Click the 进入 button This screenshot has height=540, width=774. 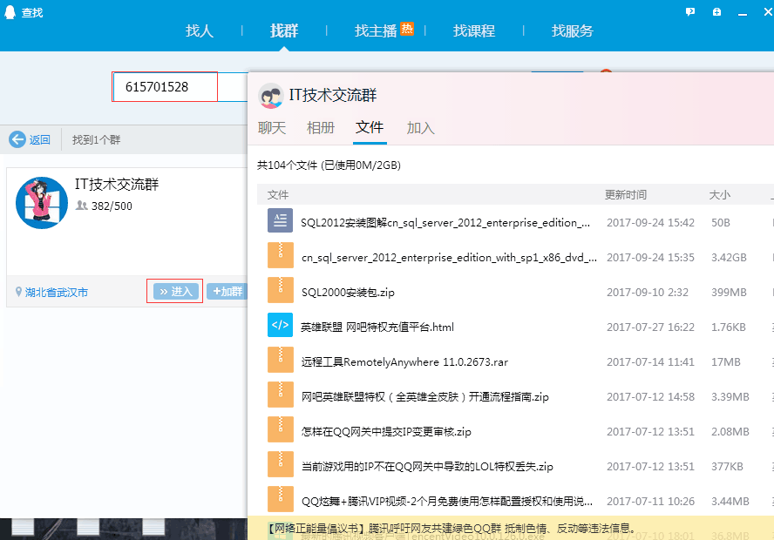pyautogui.click(x=176, y=292)
